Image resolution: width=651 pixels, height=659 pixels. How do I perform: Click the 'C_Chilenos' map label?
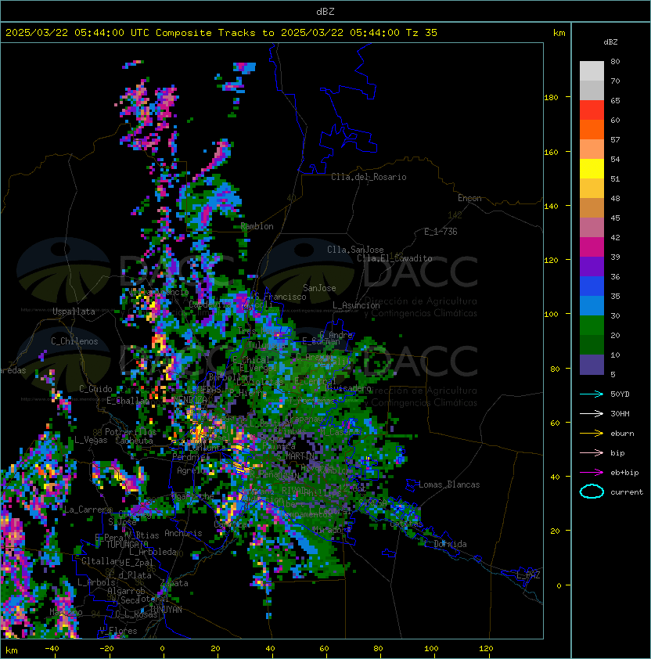click(x=74, y=341)
